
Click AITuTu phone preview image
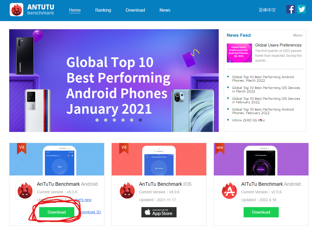pos(261,161)
